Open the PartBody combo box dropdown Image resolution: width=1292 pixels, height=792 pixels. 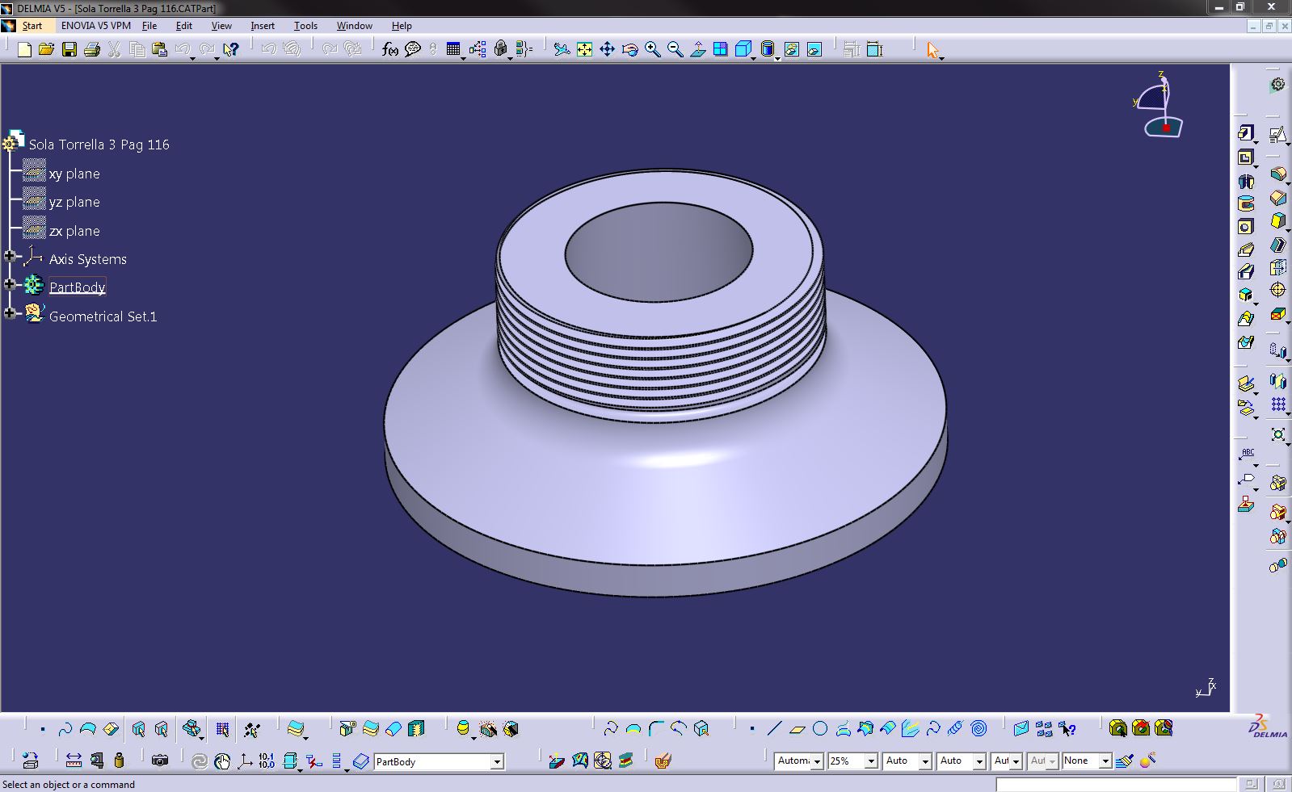[497, 761]
